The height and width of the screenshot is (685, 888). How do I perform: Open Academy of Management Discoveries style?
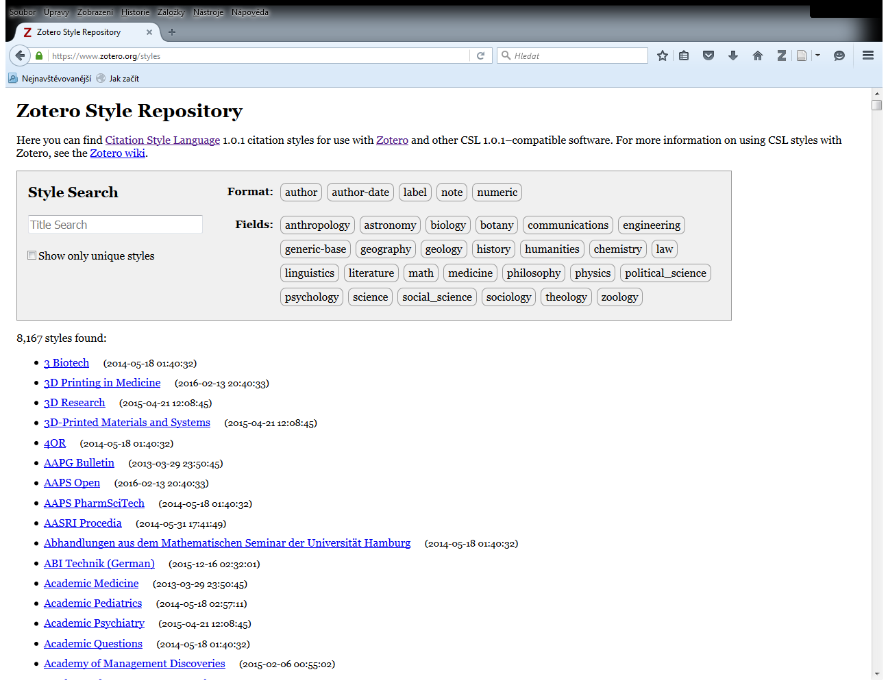coord(134,664)
